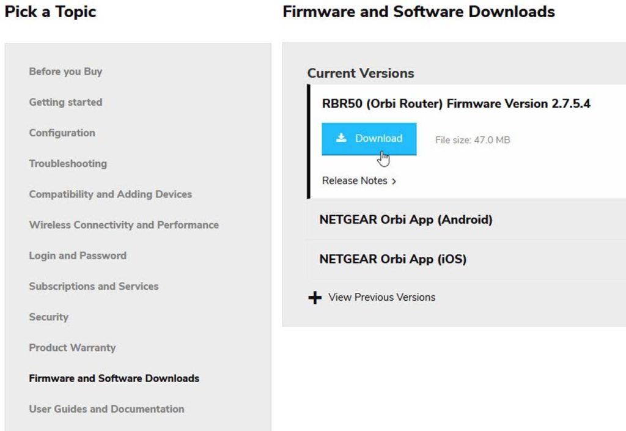This screenshot has width=626, height=431.
Task: Select the Product Warranty topic
Action: tap(72, 347)
